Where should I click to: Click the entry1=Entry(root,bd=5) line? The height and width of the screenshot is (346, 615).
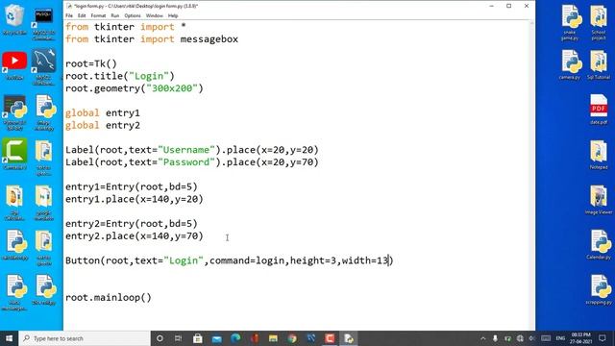(132, 186)
